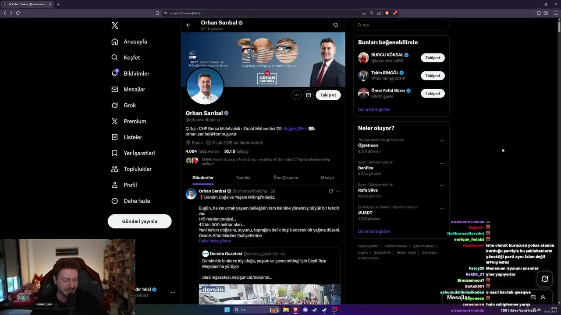Open #USDT trending topic
Screen dimensions: 561x315
click(x=366, y=213)
